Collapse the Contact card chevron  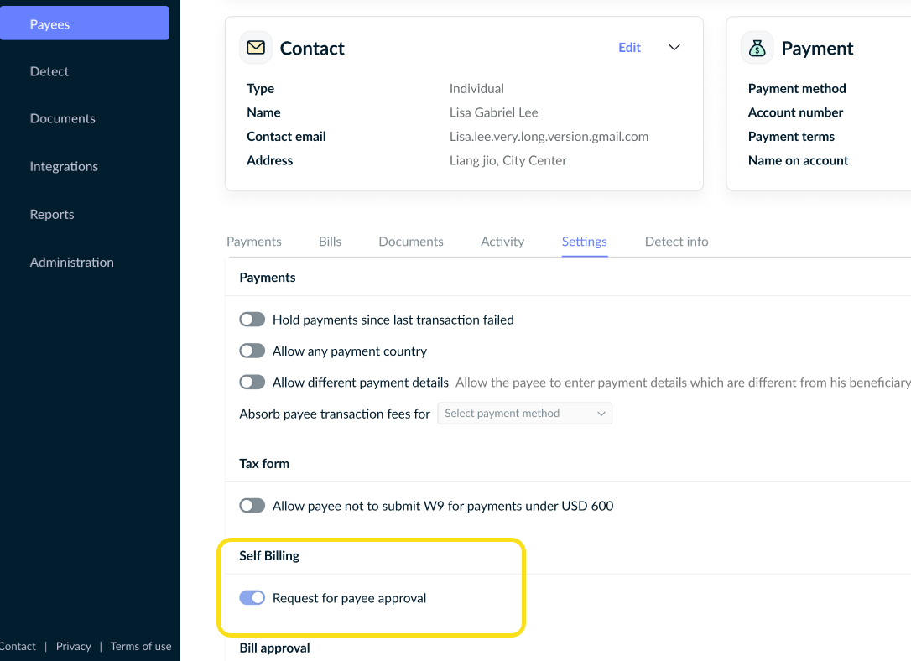click(674, 48)
